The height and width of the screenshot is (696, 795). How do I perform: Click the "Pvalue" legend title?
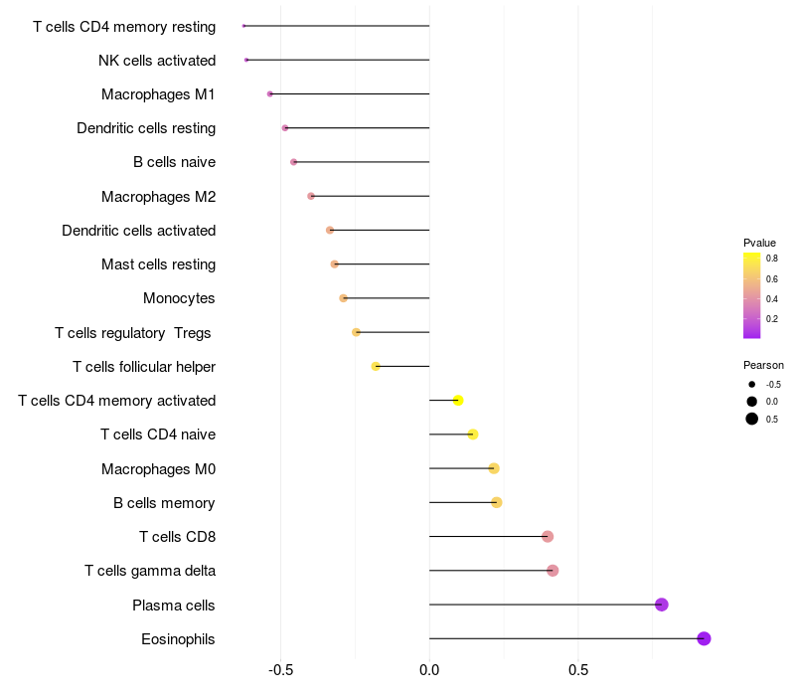click(759, 243)
